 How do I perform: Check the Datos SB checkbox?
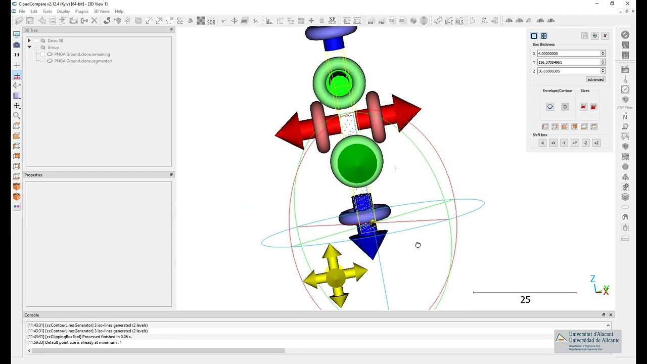[x=36, y=40]
